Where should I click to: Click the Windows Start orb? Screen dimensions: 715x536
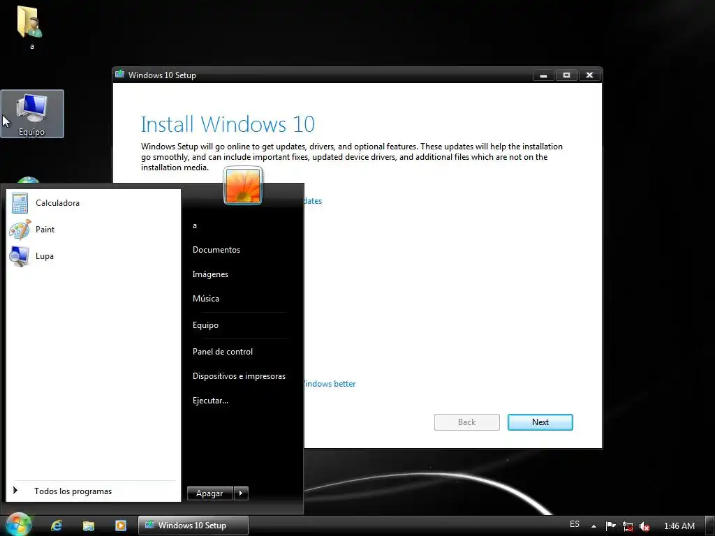pos(17,525)
